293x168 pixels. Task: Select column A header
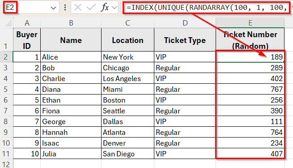coord(27,23)
